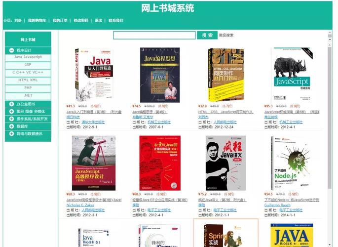The width and height of the screenshot is (338, 247).
Task: Open the 疯狂Java讲义 book cover
Action: coord(225,163)
